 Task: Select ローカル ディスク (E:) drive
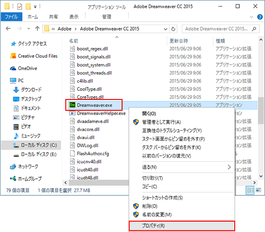click(x=35, y=154)
